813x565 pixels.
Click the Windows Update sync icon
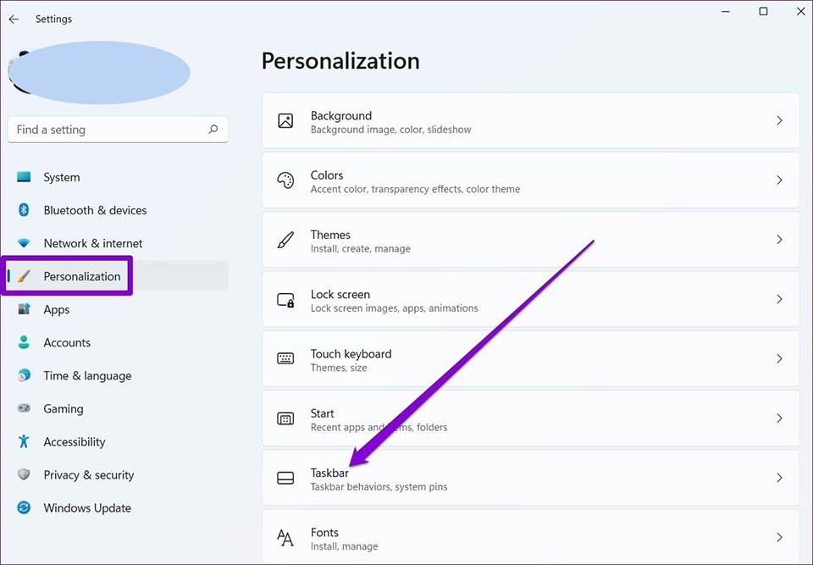tap(24, 507)
